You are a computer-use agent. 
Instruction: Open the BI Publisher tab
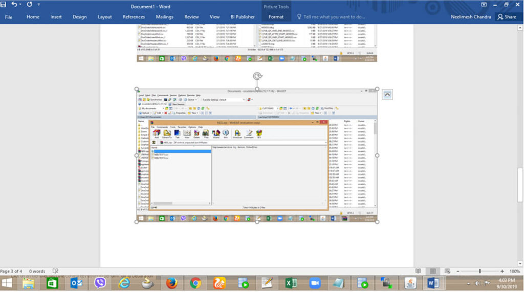[x=243, y=17]
